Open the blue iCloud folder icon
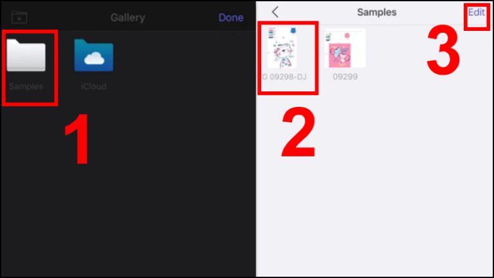Viewport: 494px width, 278px height. coord(93,55)
